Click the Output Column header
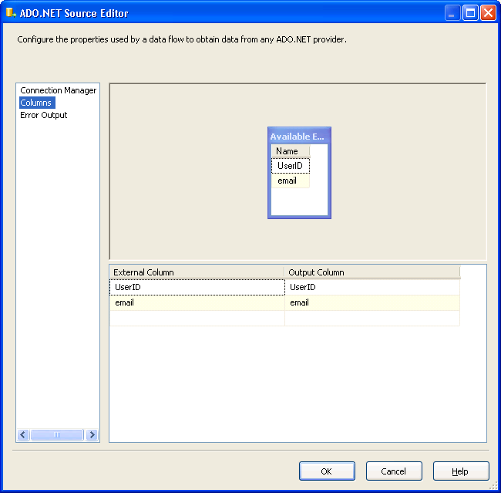 [x=372, y=272]
